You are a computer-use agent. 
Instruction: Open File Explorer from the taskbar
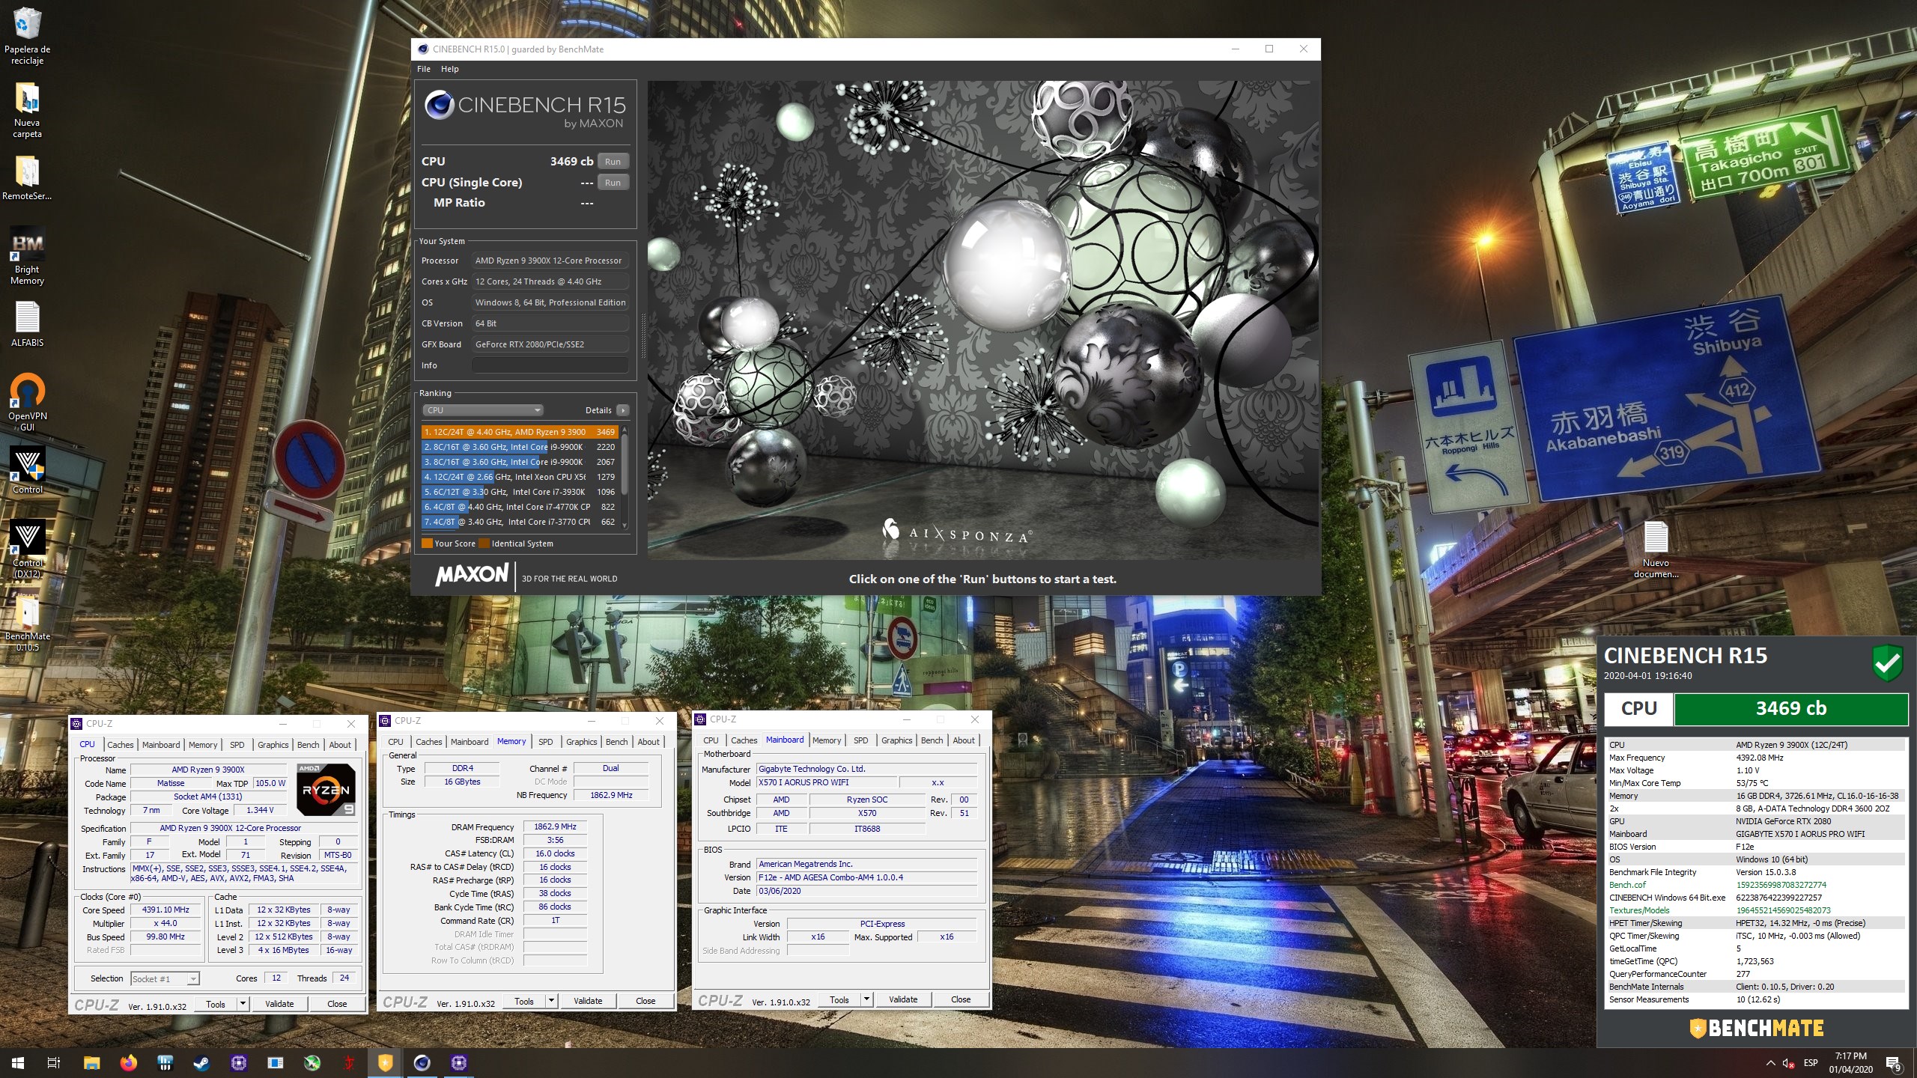coord(91,1062)
